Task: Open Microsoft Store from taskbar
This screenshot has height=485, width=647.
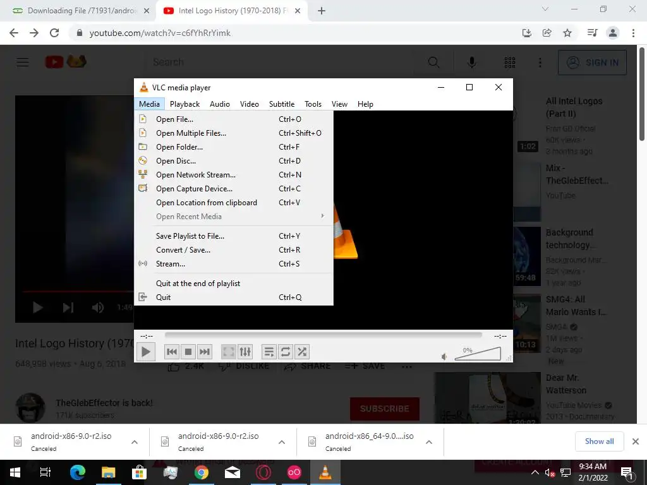Action: click(x=140, y=472)
